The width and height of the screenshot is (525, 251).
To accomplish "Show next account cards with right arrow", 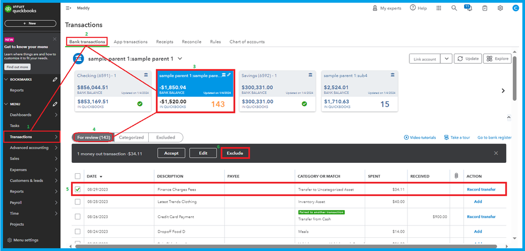I will (503, 90).
